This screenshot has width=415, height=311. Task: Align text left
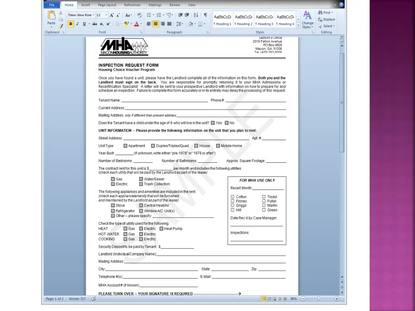[x=149, y=24]
